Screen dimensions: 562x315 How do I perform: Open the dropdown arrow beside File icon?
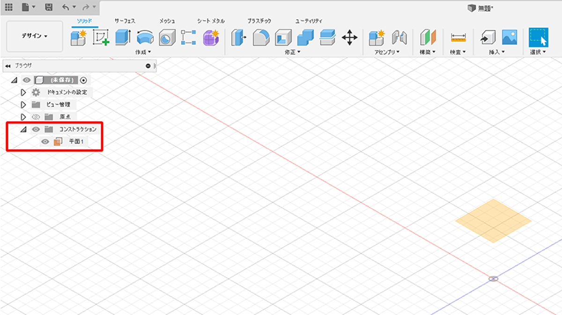[x=33, y=7]
